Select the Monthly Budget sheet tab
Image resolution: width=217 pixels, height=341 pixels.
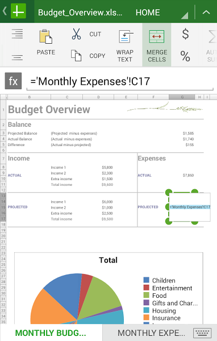51,332
